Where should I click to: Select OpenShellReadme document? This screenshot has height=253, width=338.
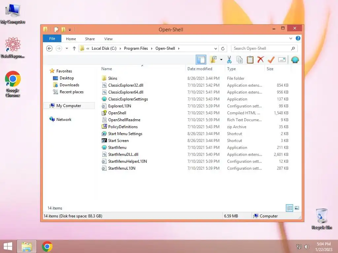pos(121,120)
